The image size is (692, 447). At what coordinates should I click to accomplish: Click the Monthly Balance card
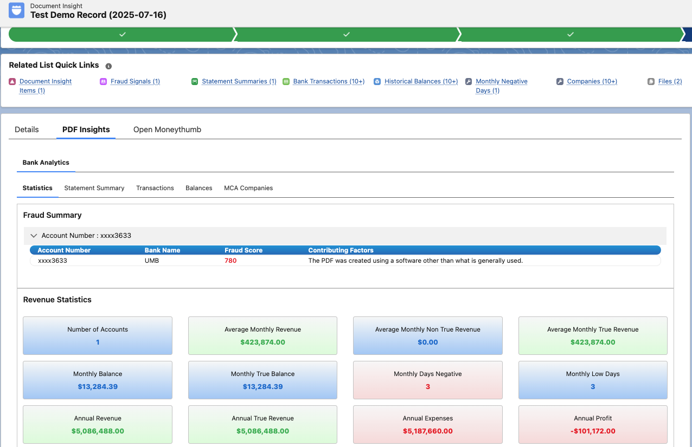tap(98, 380)
